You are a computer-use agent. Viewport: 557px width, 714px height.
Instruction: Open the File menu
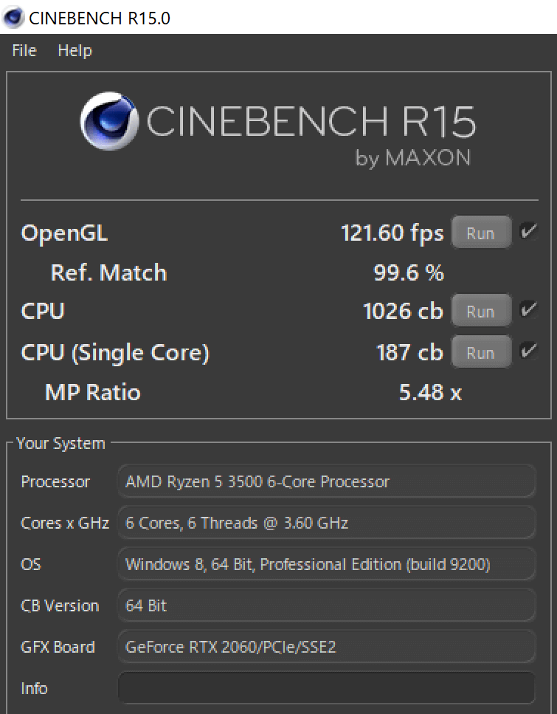(24, 51)
